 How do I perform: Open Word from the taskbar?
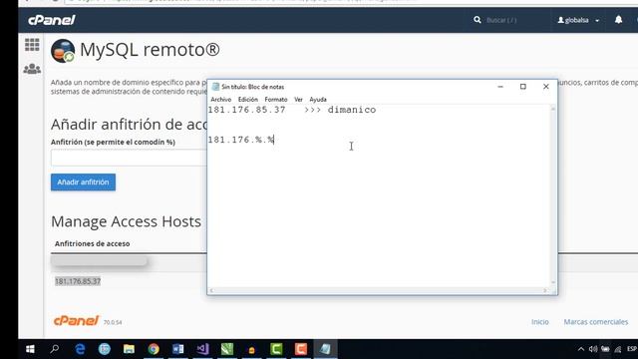point(178,349)
